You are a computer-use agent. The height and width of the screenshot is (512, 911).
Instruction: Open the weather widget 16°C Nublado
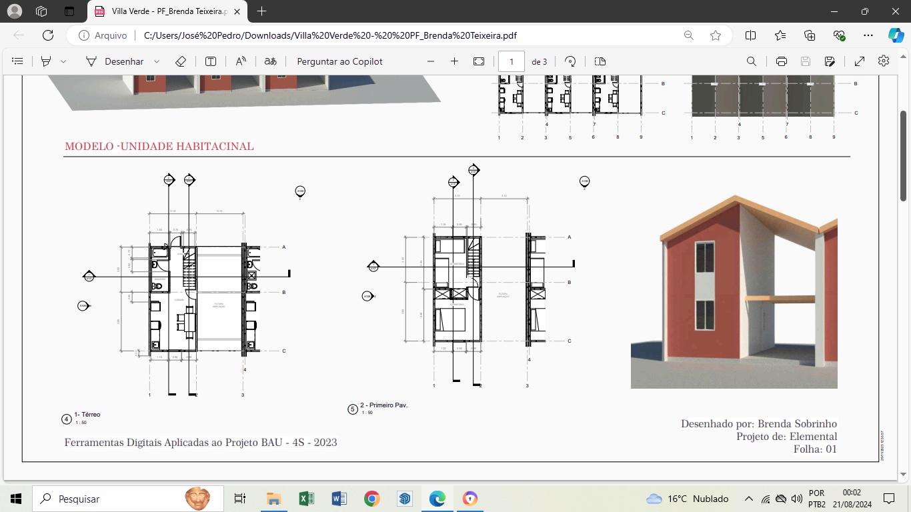[688, 499]
